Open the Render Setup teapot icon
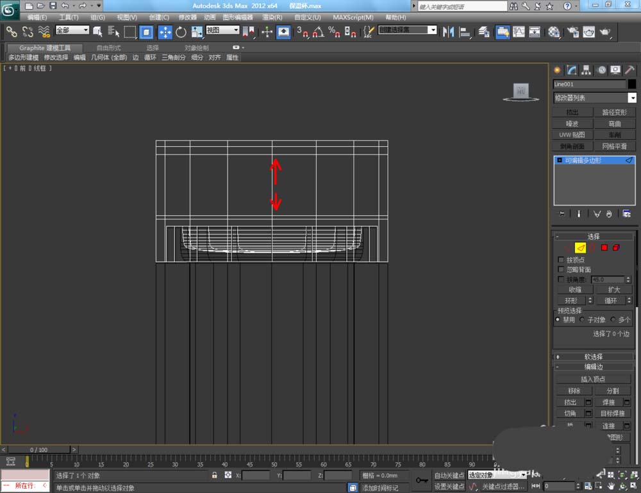 click(572, 32)
